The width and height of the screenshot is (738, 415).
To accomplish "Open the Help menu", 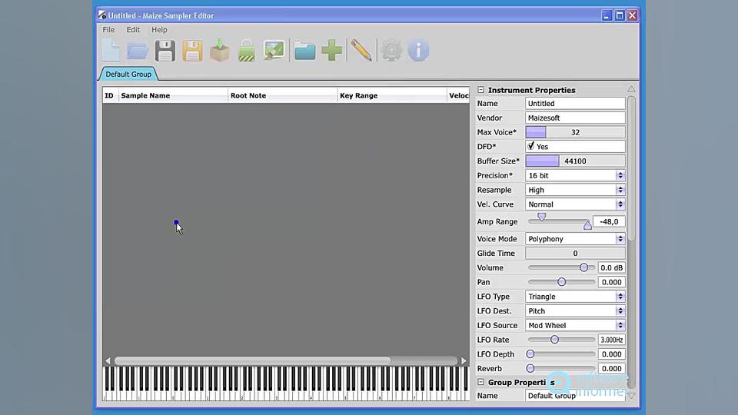I will [x=159, y=30].
